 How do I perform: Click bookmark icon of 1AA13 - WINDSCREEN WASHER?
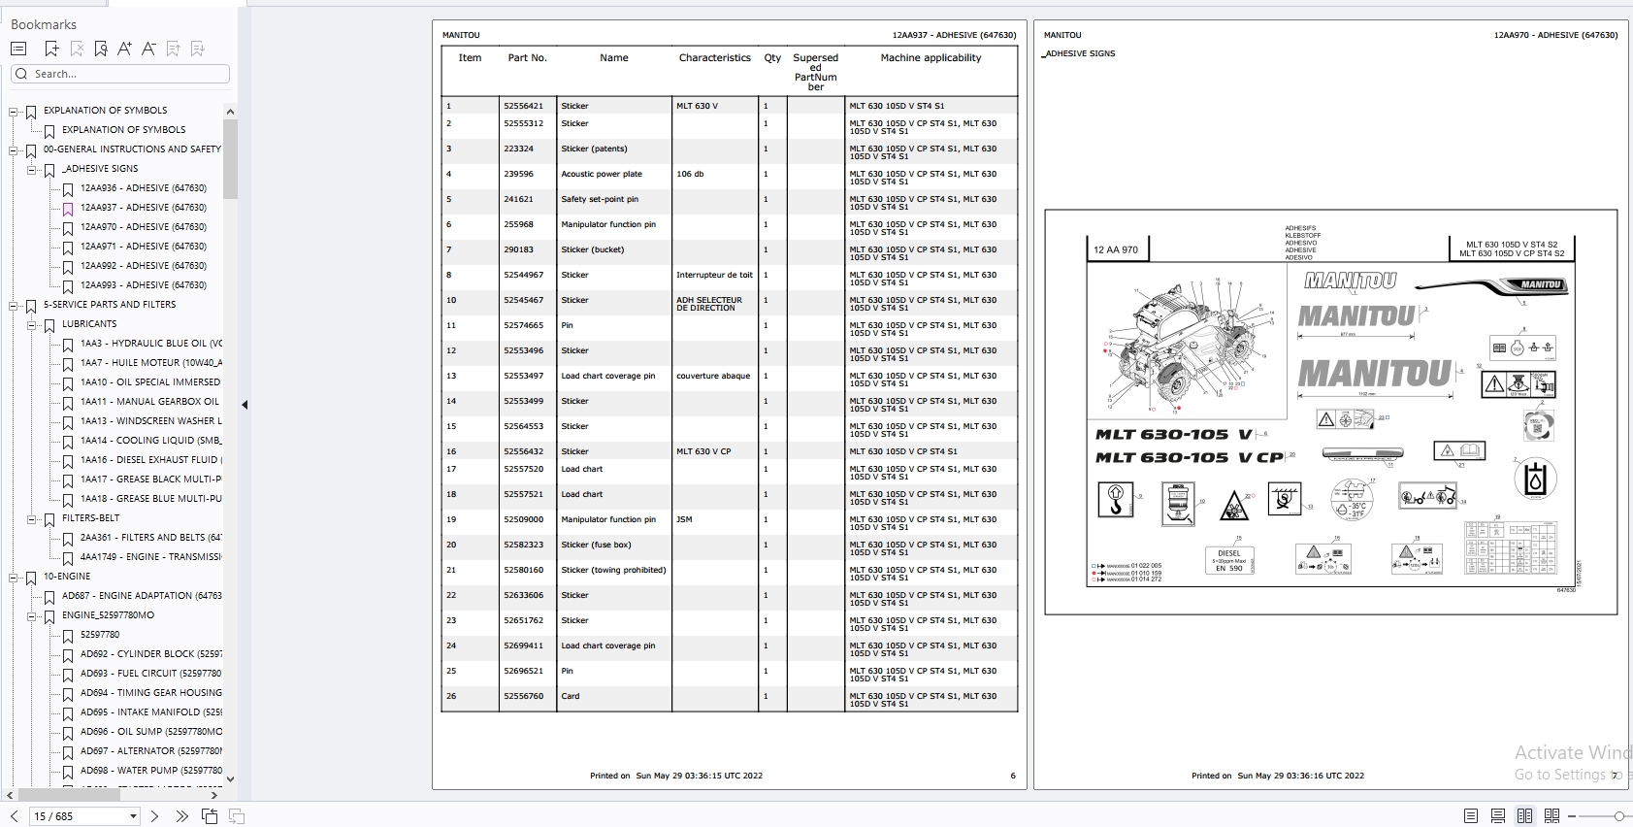click(68, 422)
